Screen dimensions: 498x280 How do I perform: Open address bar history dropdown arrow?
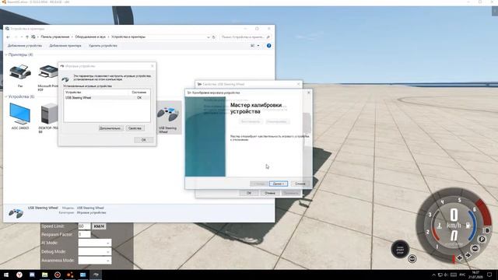click(x=209, y=37)
